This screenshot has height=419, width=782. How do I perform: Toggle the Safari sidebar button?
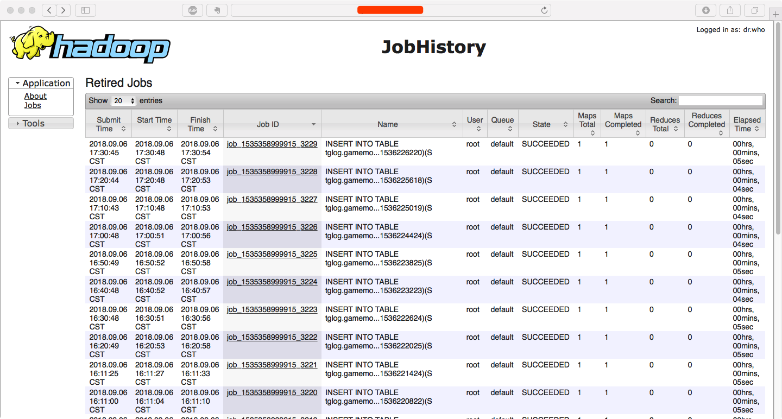pyautogui.click(x=85, y=10)
